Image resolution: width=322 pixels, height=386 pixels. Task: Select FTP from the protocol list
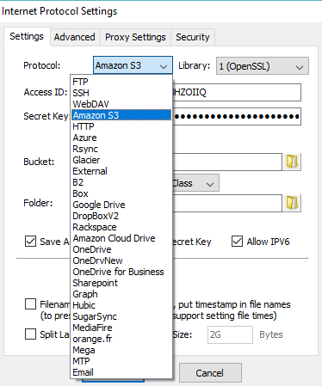(121, 82)
